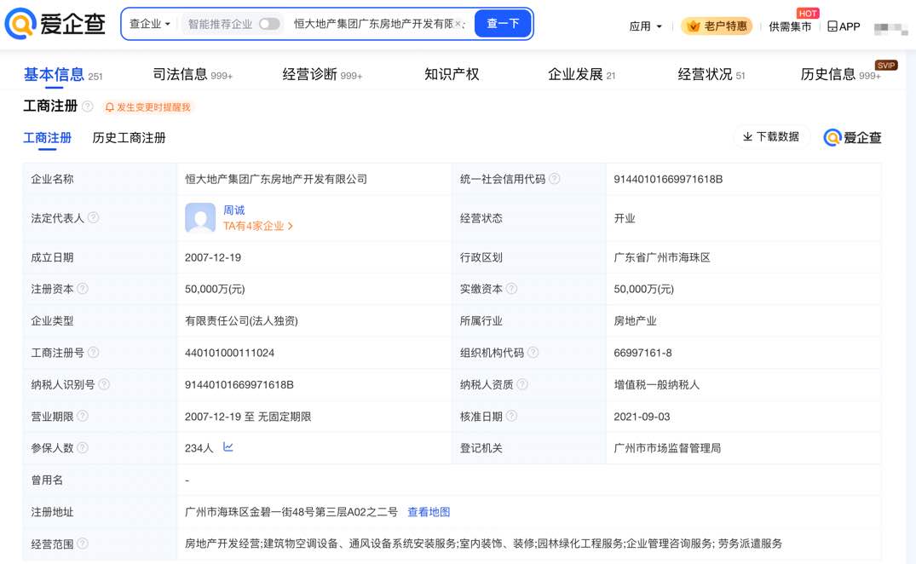
Task: Open the blurred user account avatar
Action: (x=890, y=27)
